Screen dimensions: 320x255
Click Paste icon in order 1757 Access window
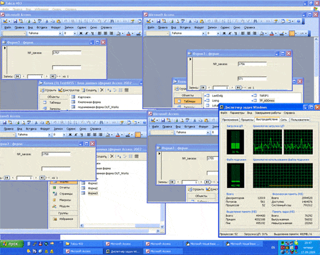[58, 21]
